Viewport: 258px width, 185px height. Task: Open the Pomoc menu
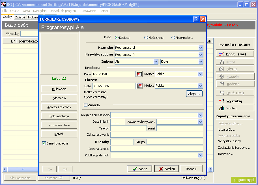[104, 11]
